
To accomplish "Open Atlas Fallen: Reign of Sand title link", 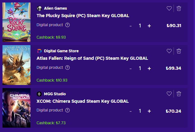I will tap(92, 58).
